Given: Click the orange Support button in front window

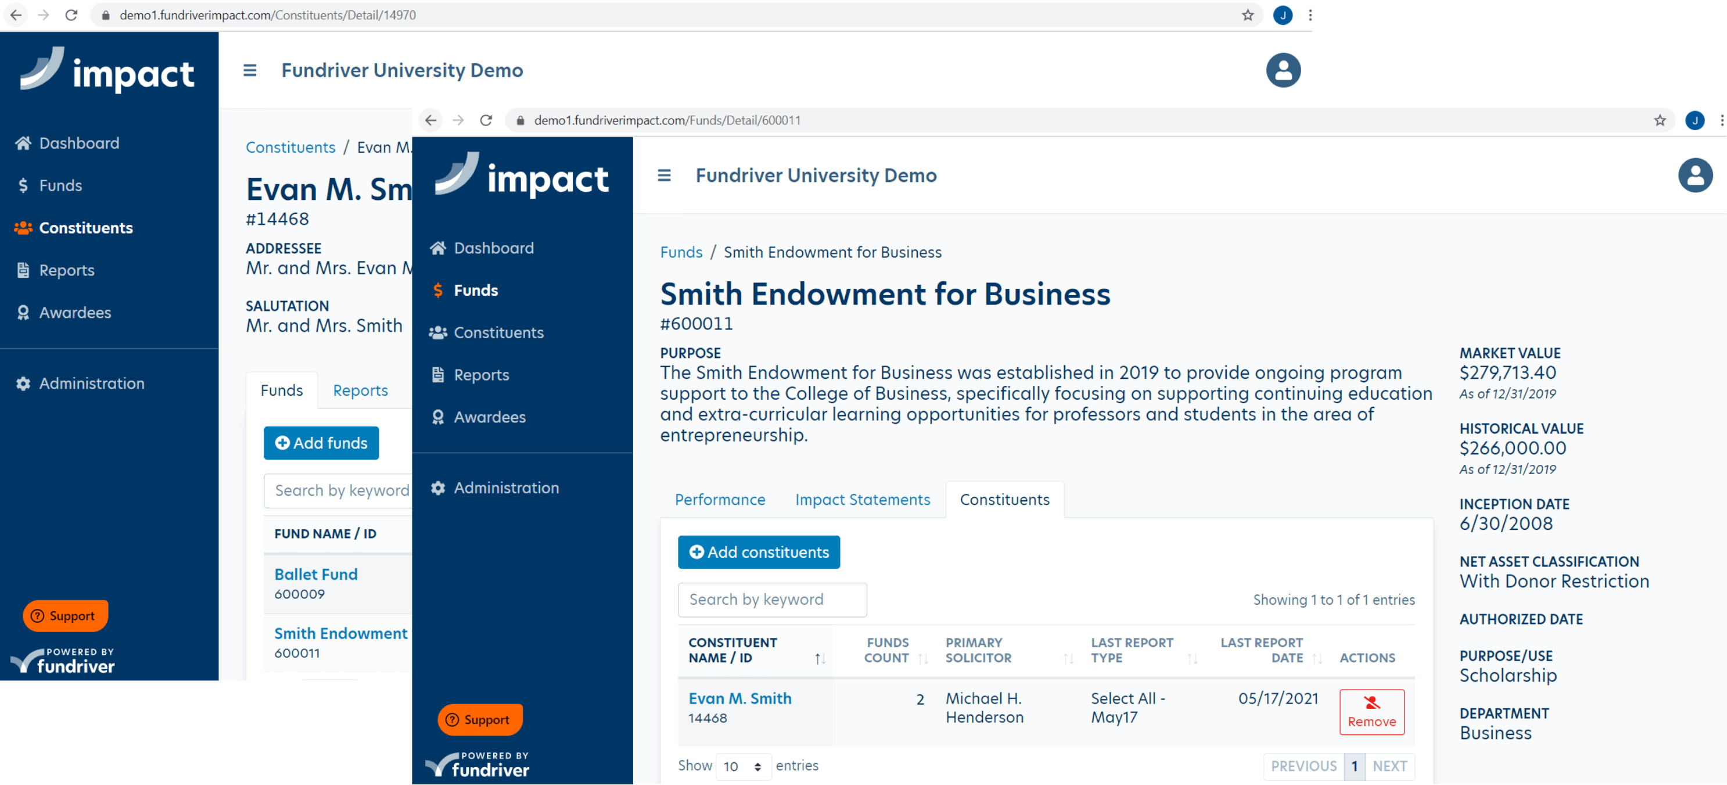Looking at the screenshot, I should (480, 719).
